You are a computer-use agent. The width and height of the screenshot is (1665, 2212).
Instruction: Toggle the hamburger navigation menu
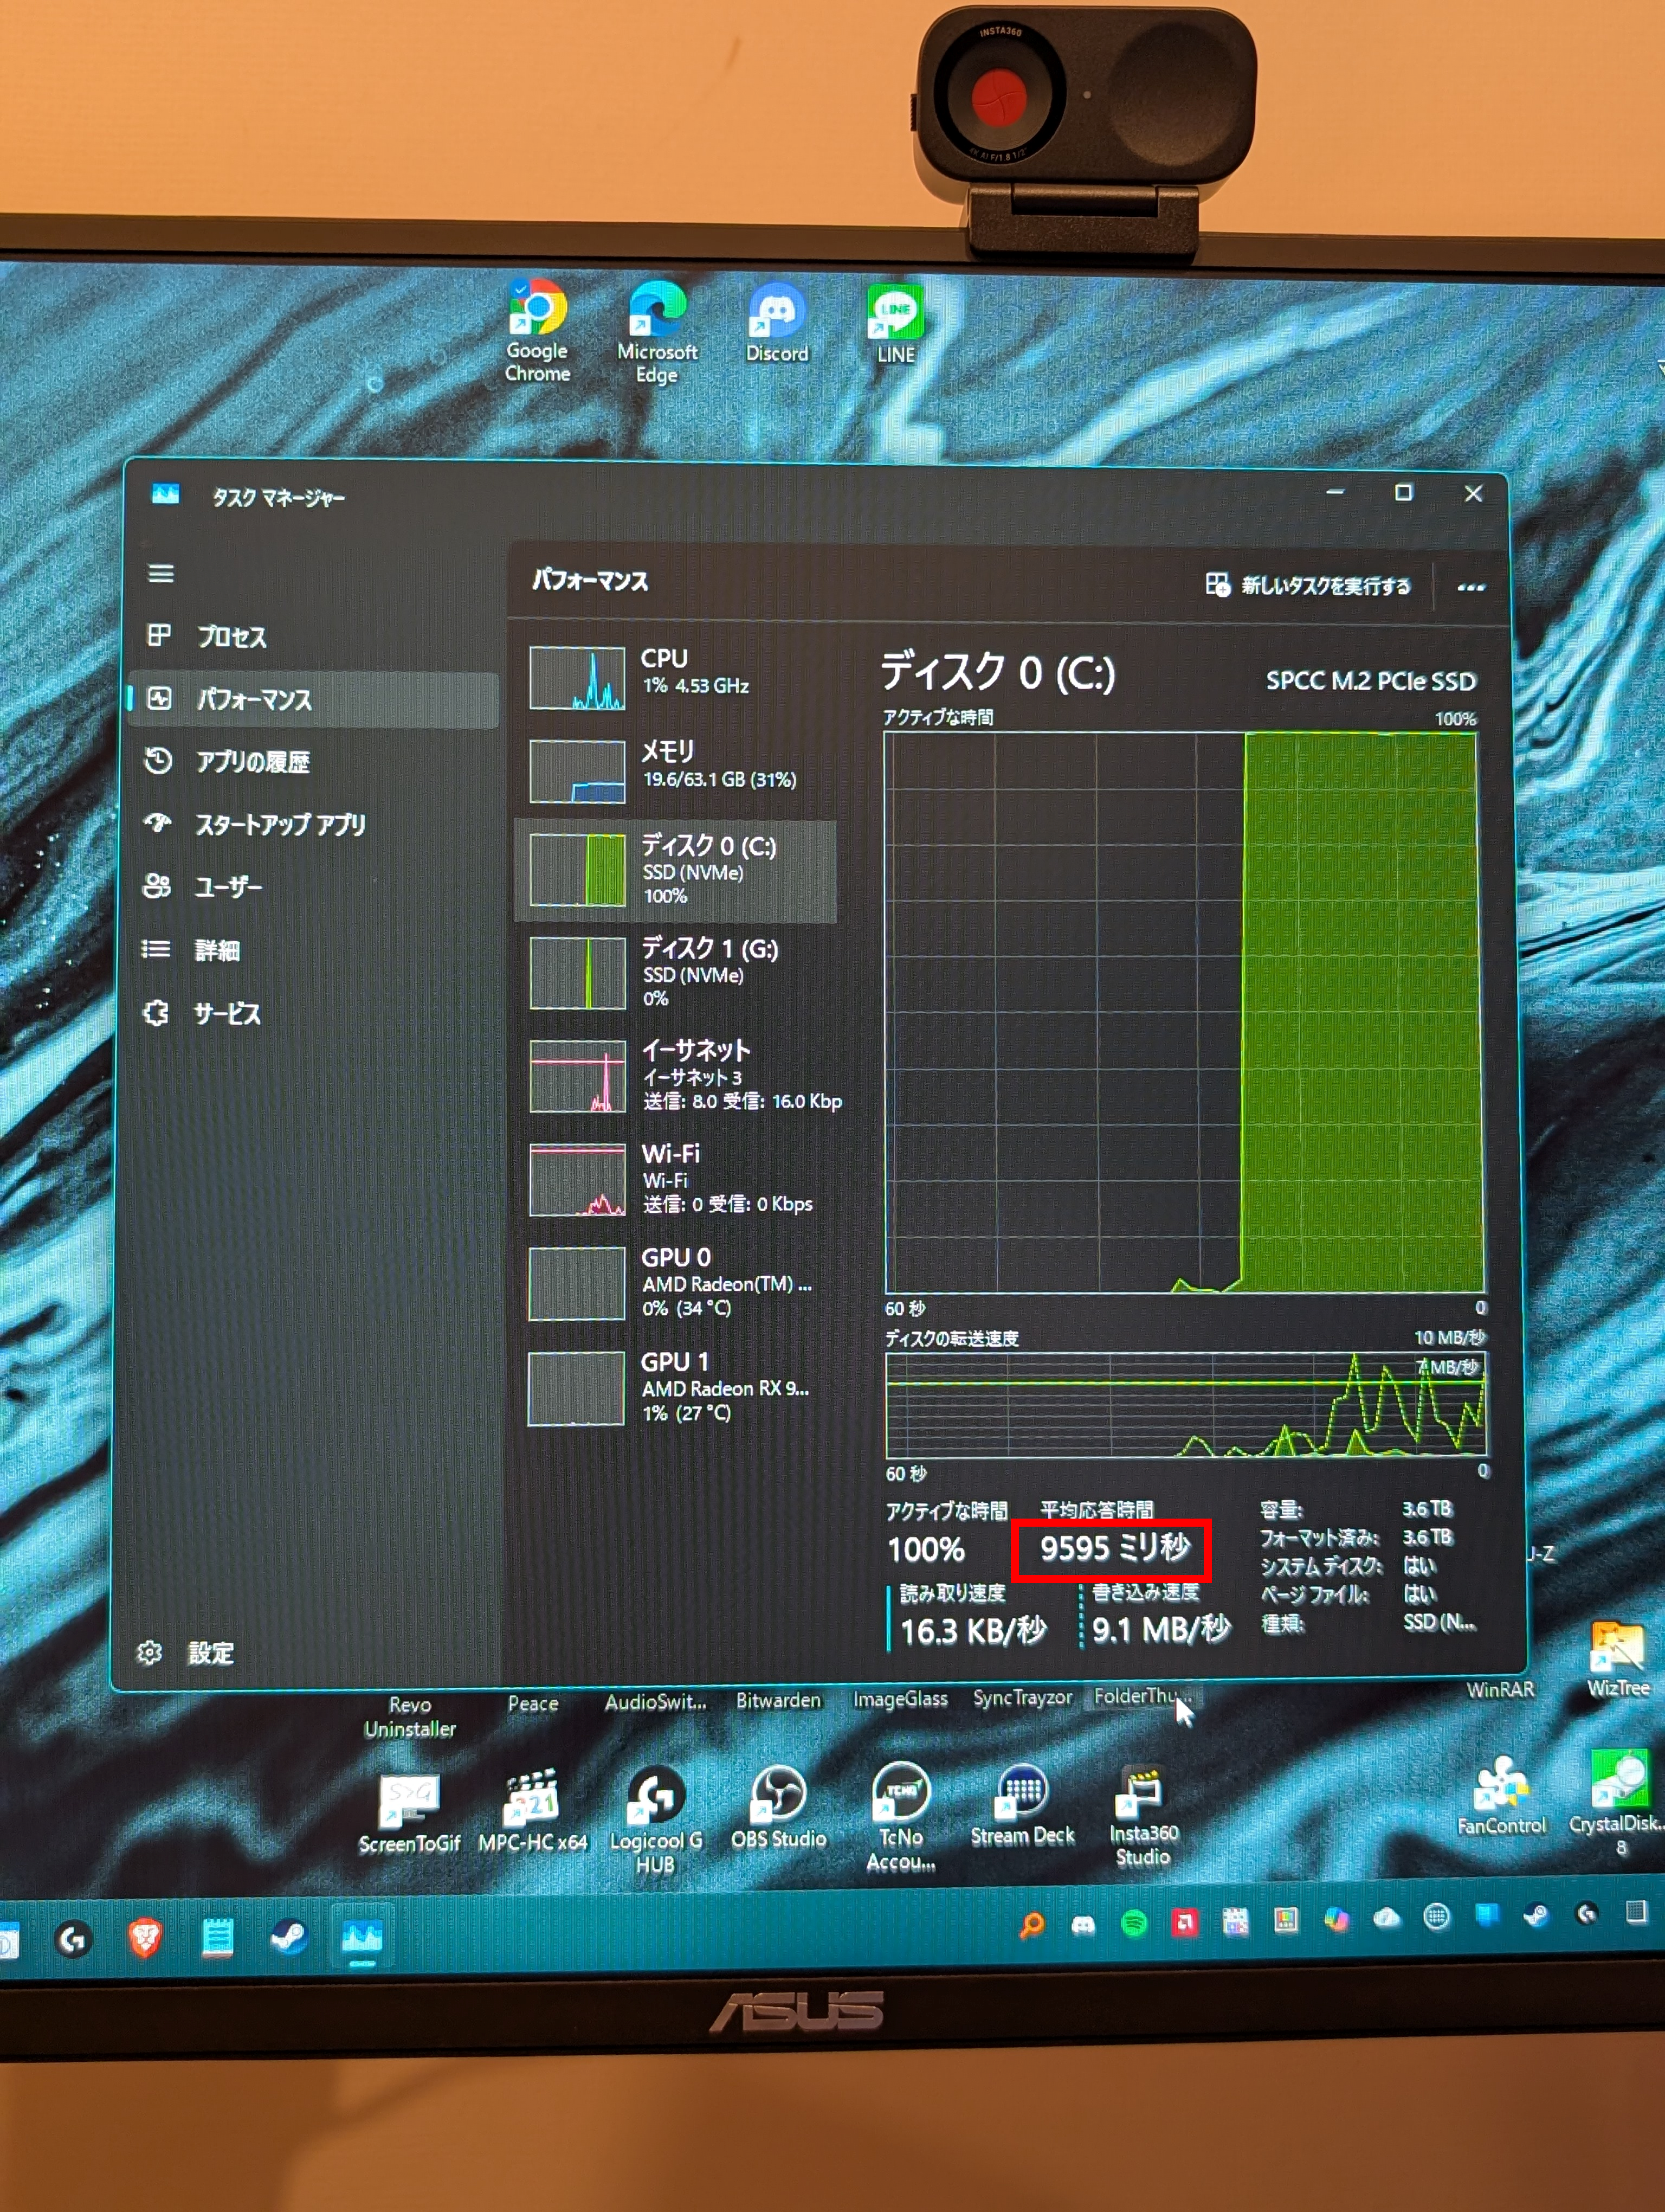[161, 574]
